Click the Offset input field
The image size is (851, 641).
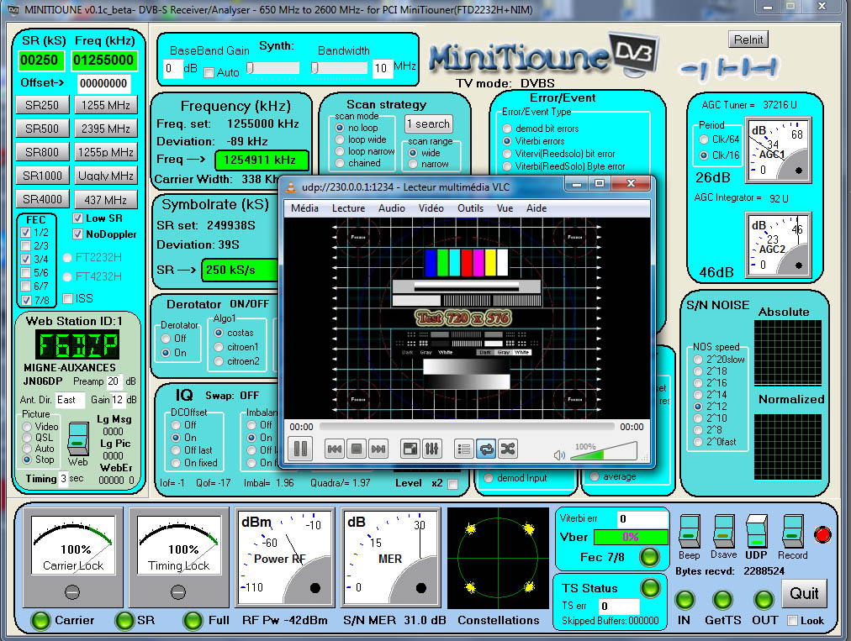103,83
